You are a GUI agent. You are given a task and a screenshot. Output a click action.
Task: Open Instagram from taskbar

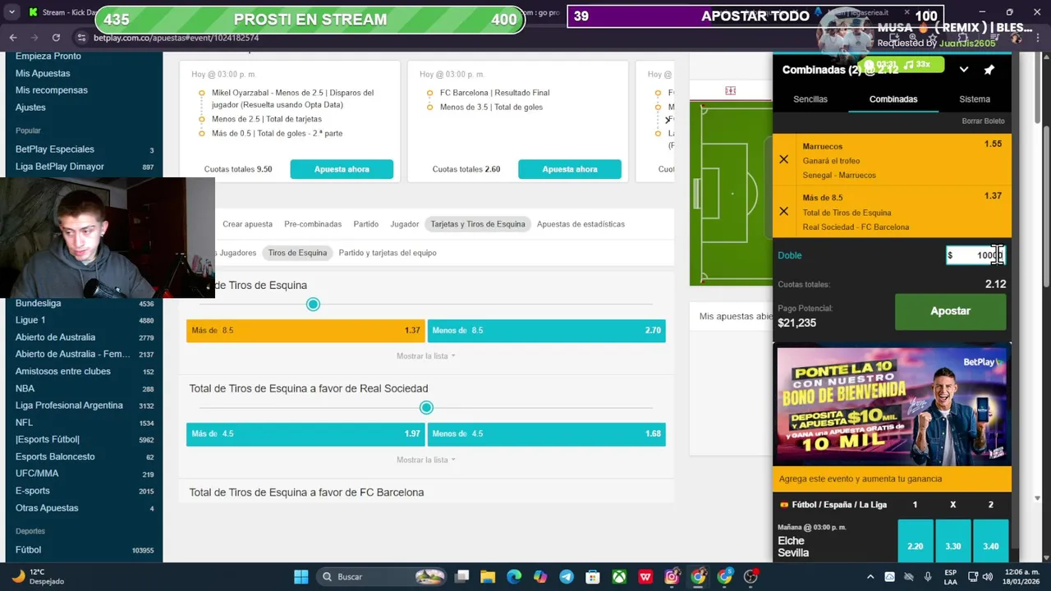[x=672, y=576]
